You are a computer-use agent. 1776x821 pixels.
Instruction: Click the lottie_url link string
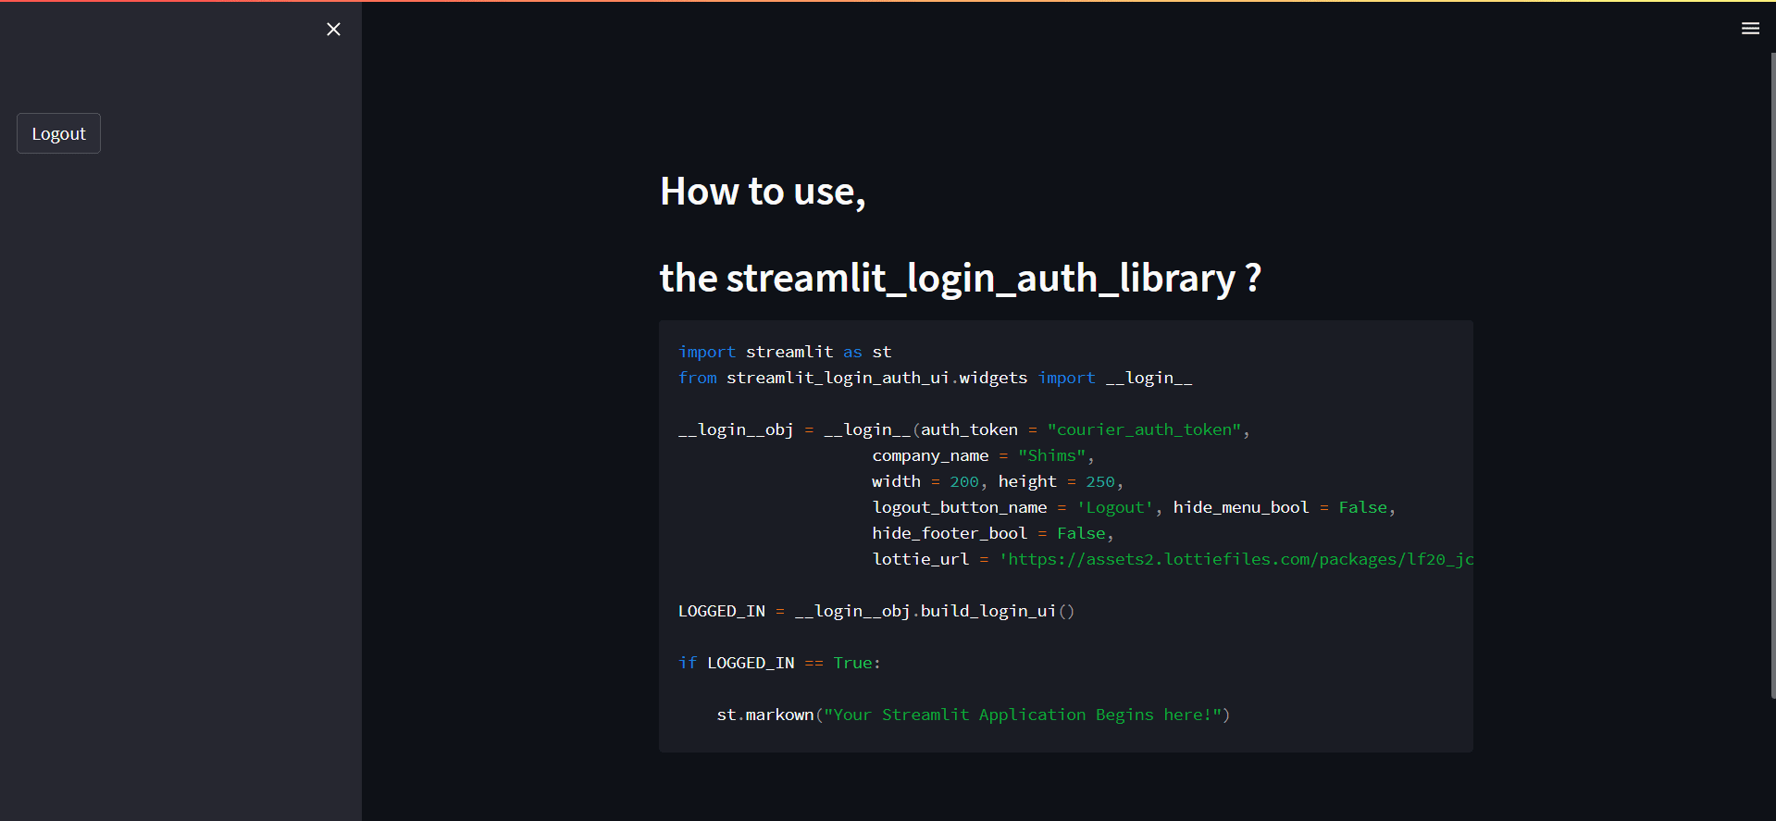pyautogui.click(x=1236, y=559)
